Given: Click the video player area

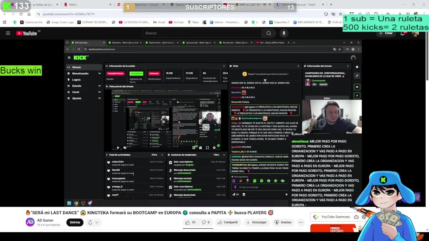Looking at the screenshot, I should (213, 123).
